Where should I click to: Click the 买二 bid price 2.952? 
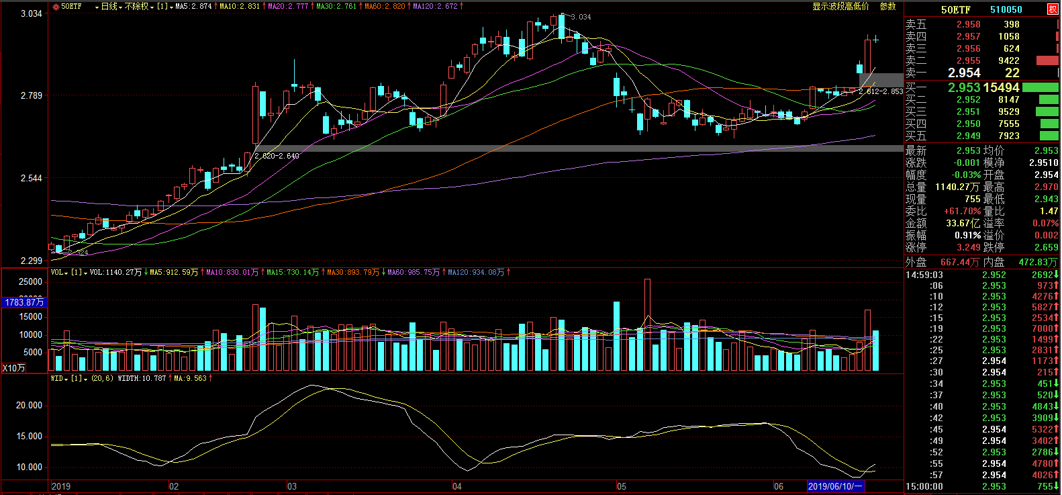click(x=968, y=99)
